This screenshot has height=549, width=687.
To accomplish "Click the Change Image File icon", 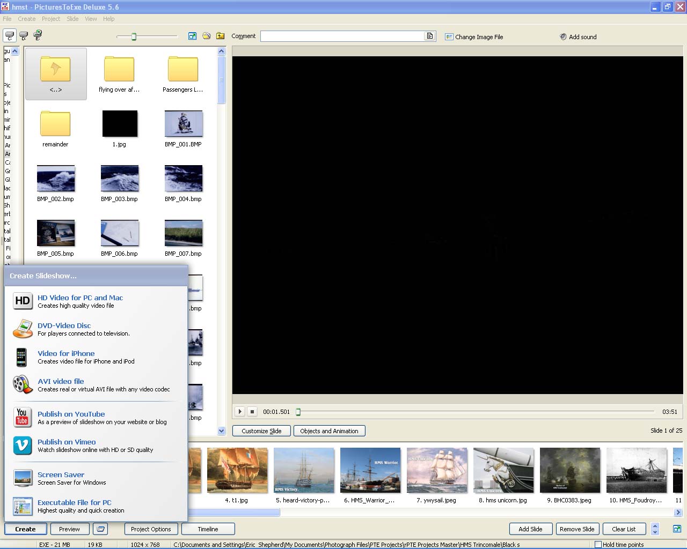I will 449,37.
